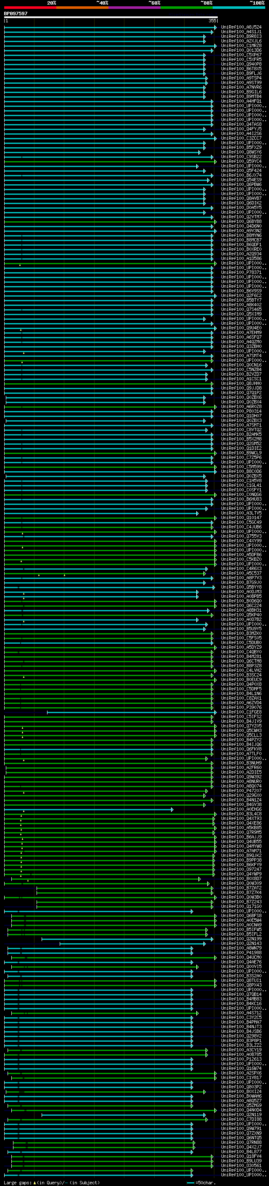Viewport: 269px width, 1186px height.
Task: Select label UniRef100_Q9W392
Action: click(241, 777)
